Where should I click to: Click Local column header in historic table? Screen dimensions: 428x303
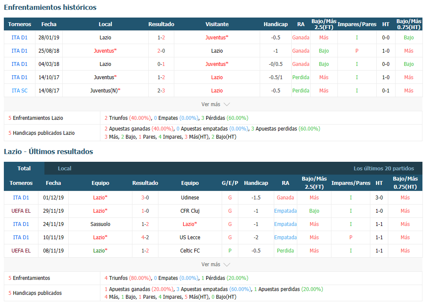point(105,24)
